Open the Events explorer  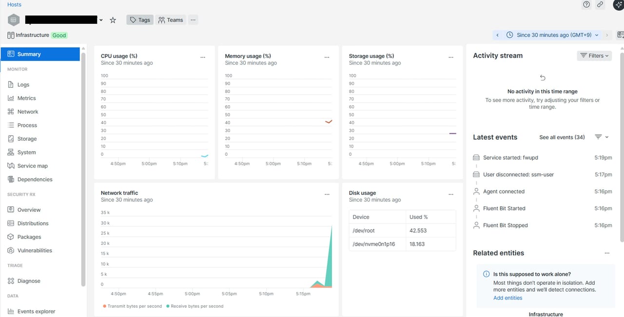[36, 312]
